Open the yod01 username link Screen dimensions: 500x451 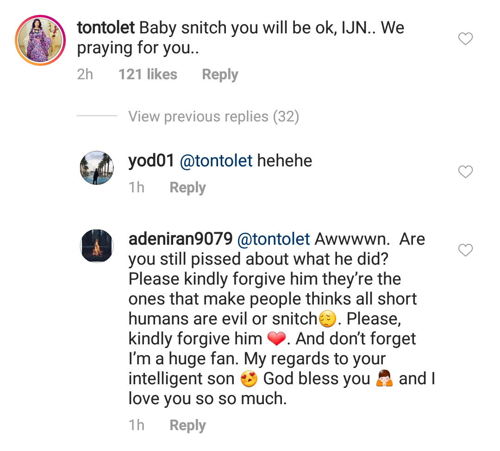[x=151, y=161]
